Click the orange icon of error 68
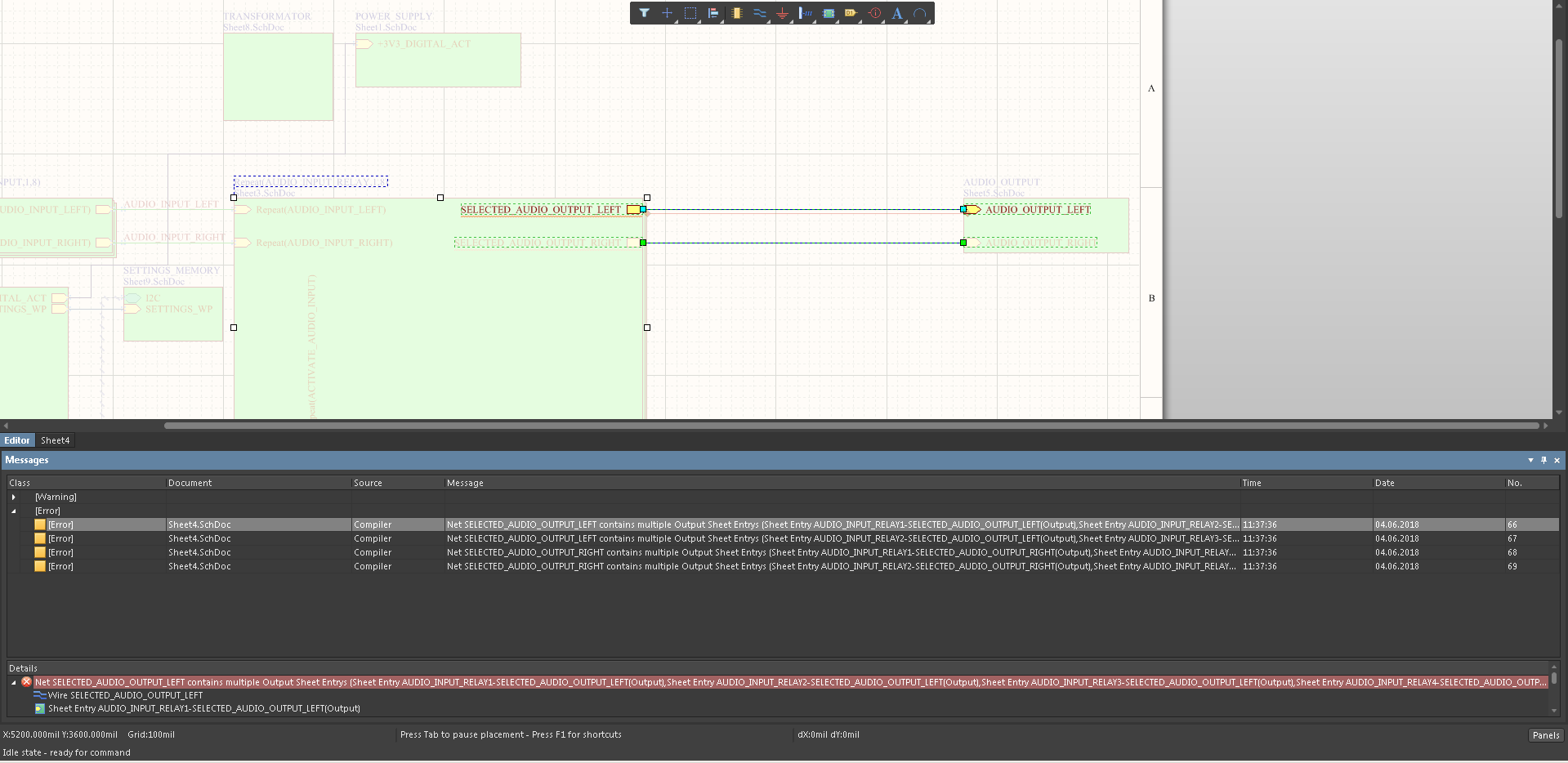 click(39, 552)
